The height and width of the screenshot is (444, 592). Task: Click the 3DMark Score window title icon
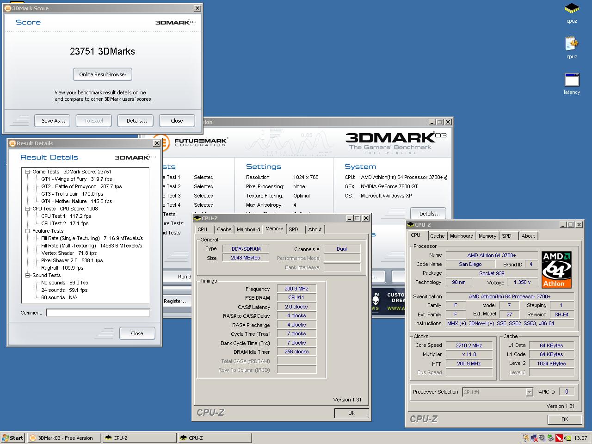pyautogui.click(x=7, y=8)
